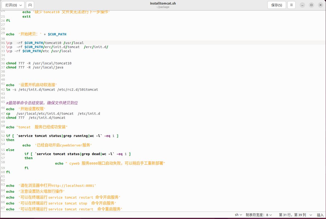Close the gedit window
The width and height of the screenshot is (326, 219).
coord(321,5)
